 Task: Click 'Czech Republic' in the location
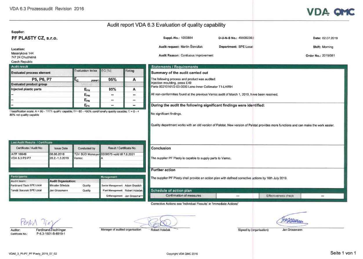pyautogui.click(x=22, y=62)
